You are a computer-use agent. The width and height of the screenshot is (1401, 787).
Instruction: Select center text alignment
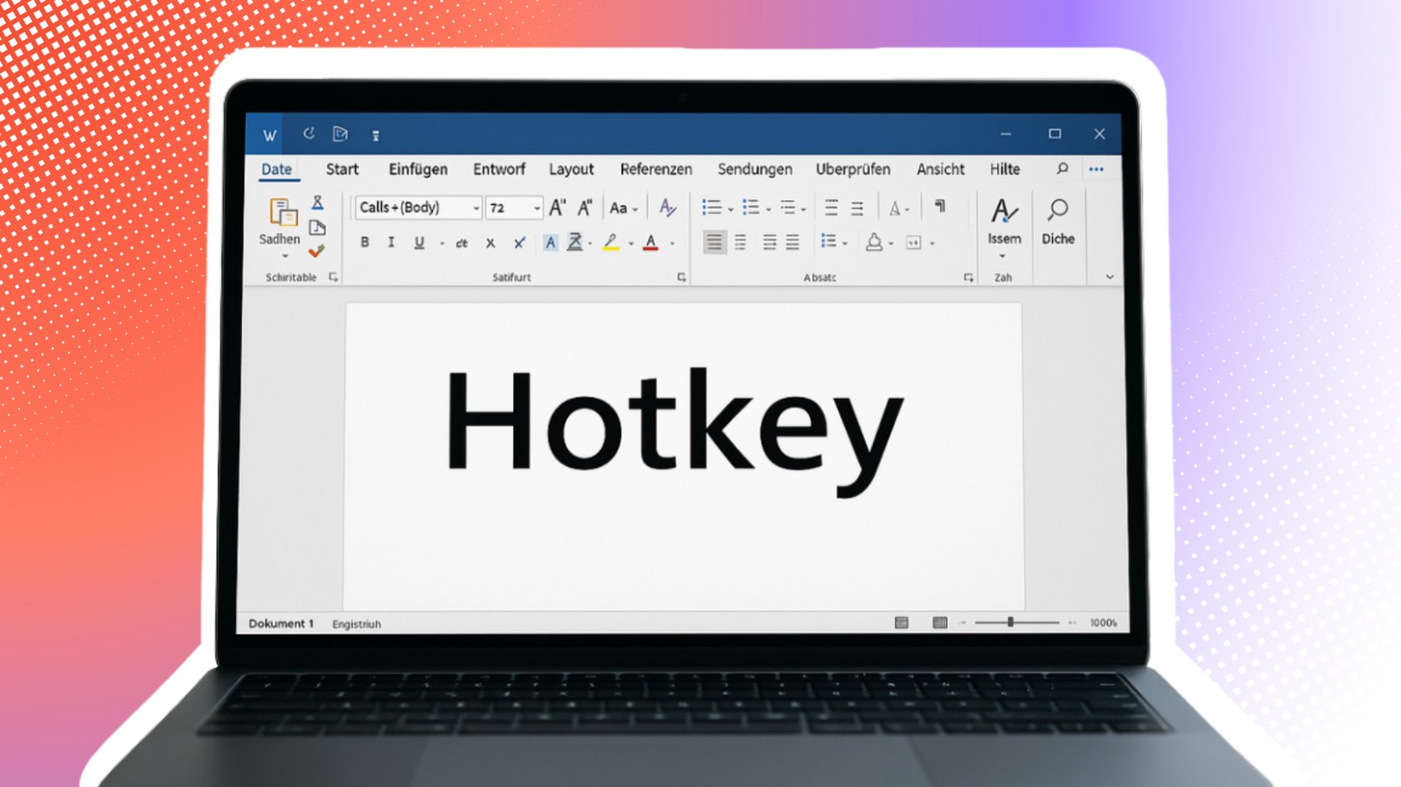pos(739,242)
